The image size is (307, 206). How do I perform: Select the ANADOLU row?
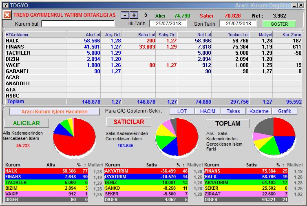click(x=153, y=83)
